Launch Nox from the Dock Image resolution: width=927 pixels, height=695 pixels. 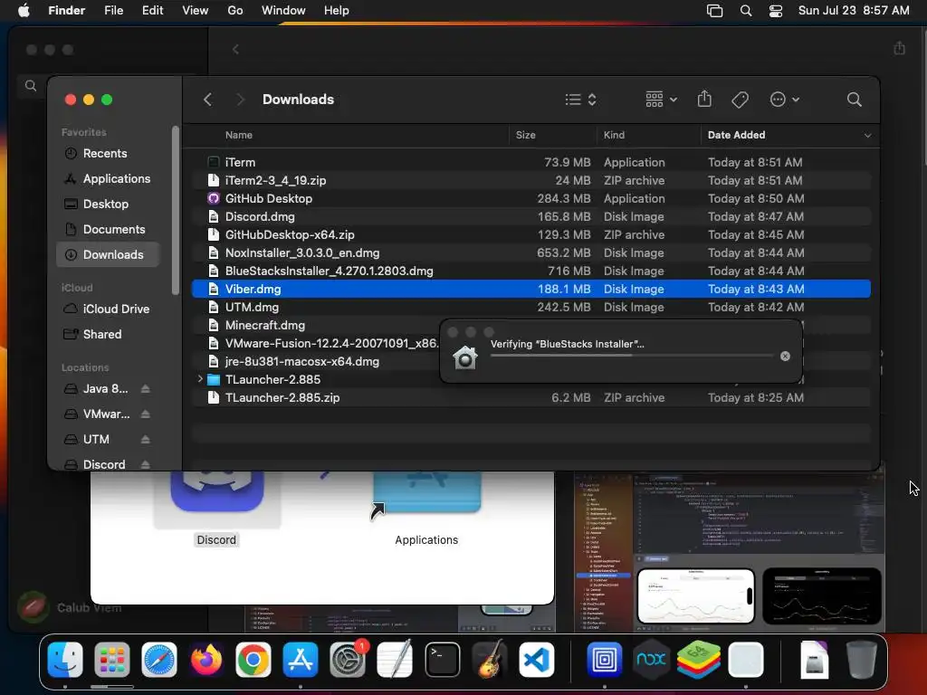[x=651, y=660]
